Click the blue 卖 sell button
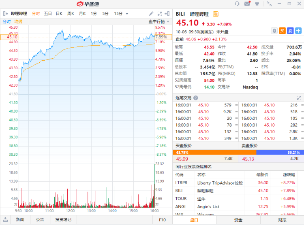The height and width of the screenshot is (225, 304). 290,31
